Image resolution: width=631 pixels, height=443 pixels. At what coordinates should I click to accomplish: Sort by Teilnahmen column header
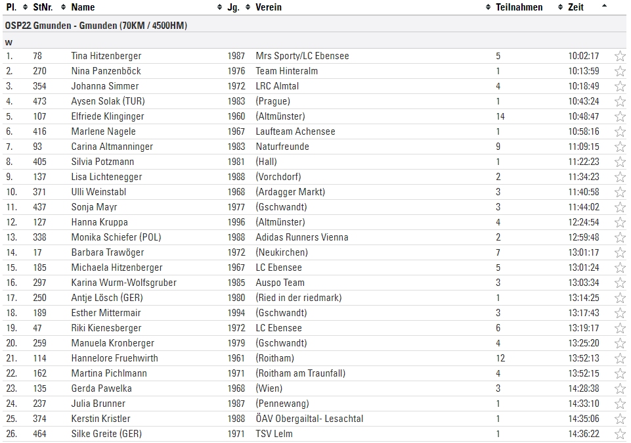(519, 7)
